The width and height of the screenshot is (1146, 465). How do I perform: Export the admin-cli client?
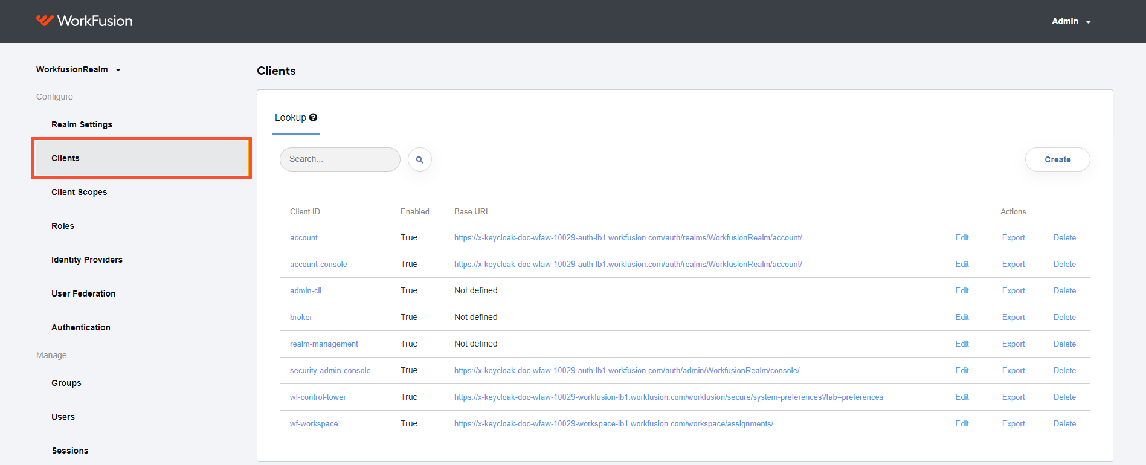click(1014, 290)
